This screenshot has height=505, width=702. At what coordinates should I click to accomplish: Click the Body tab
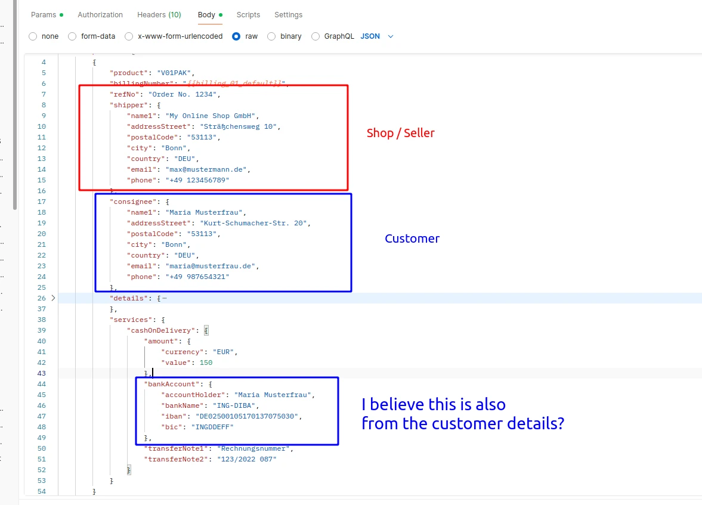point(206,14)
